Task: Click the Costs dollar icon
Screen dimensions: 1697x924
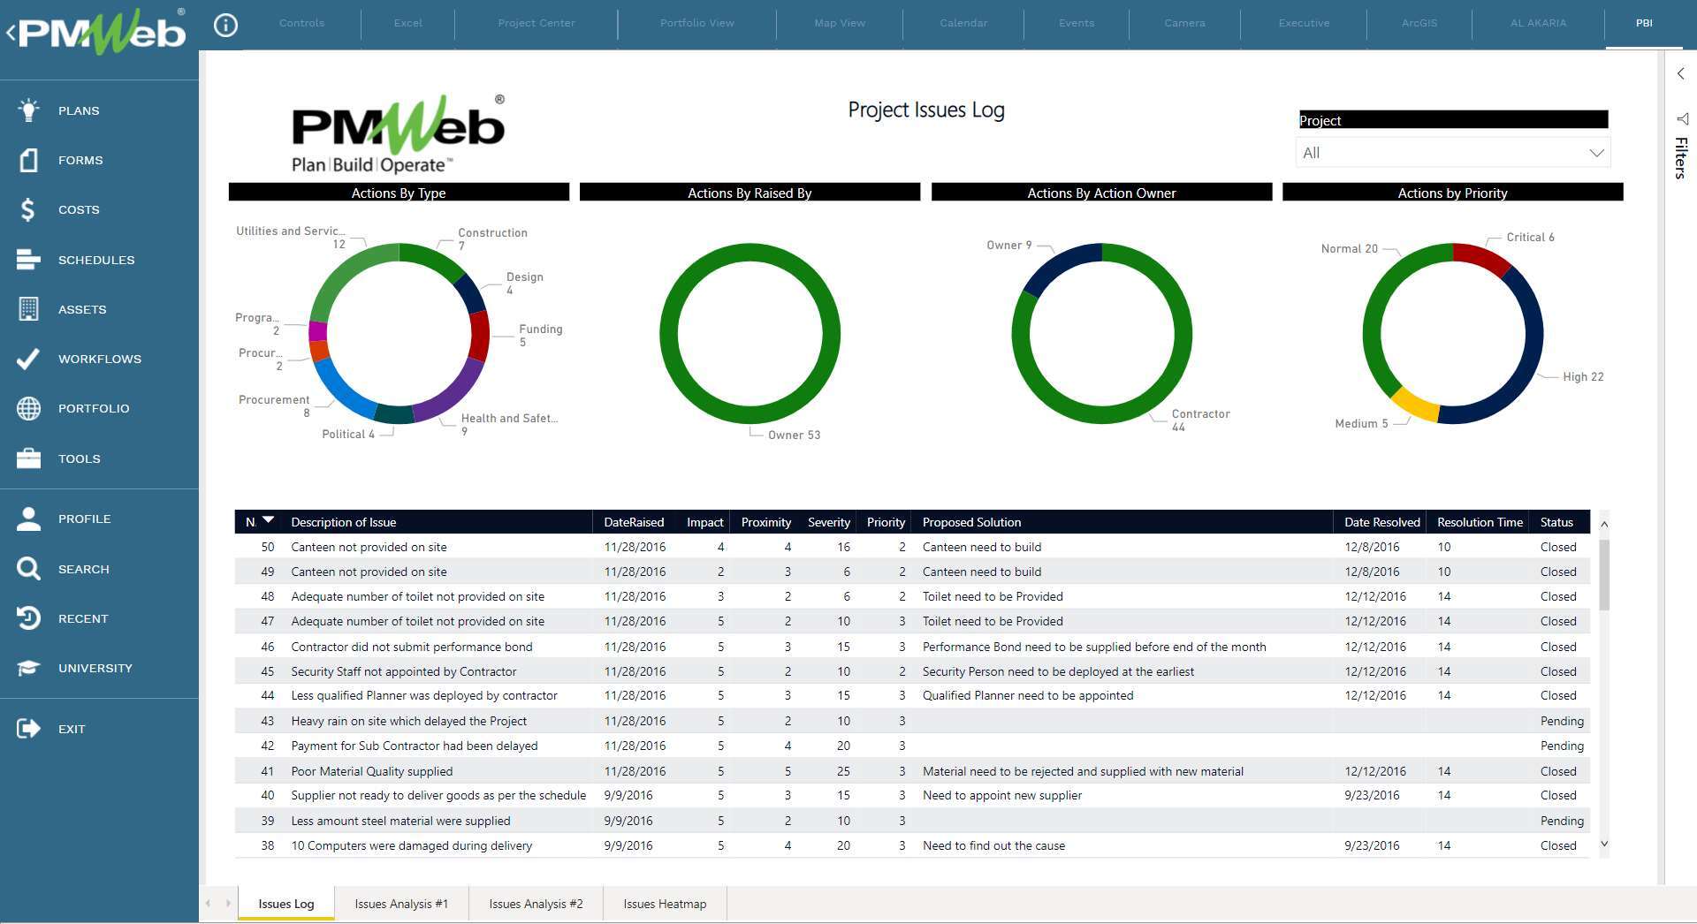Action: pyautogui.click(x=27, y=209)
